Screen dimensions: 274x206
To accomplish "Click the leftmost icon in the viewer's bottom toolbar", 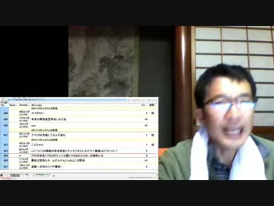I will click(x=2, y=175).
